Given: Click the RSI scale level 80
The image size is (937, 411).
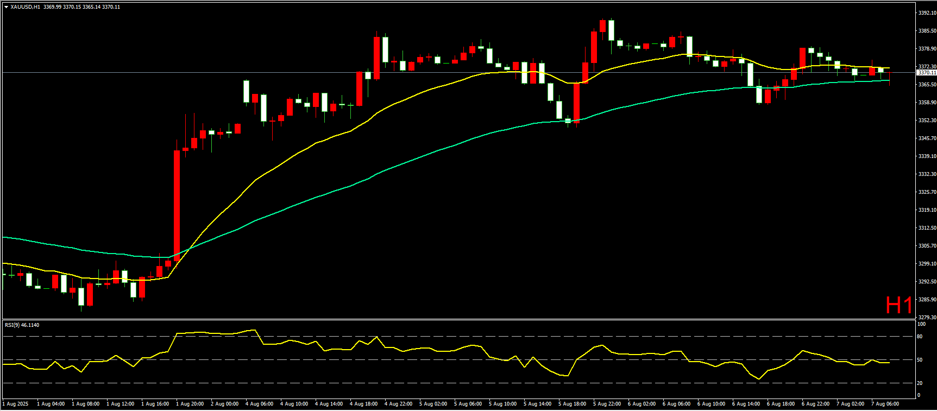Looking at the screenshot, I should 920,337.
